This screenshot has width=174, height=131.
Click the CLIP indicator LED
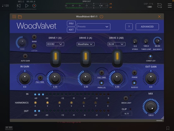tap(130, 109)
